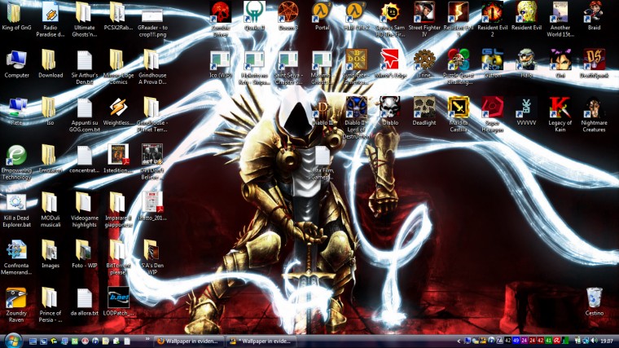The height and width of the screenshot is (348, 619).
Task: Launch the GLtron shortcut
Action: 492,60
